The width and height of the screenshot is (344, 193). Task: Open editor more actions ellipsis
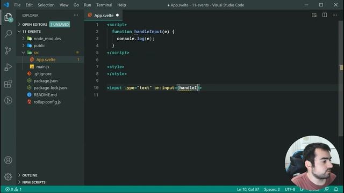pyautogui.click(x=334, y=15)
